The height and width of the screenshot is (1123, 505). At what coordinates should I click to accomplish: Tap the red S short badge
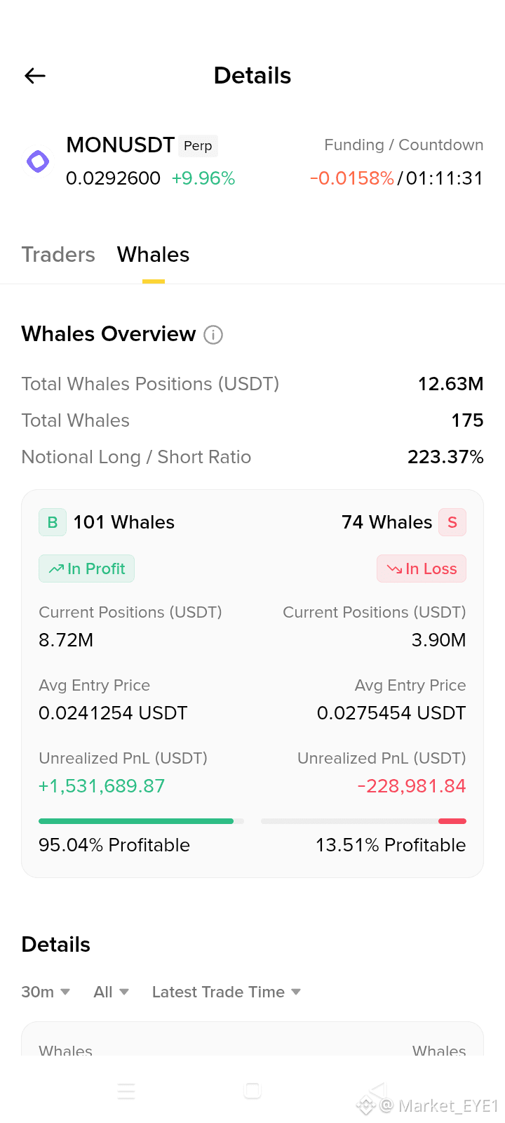point(452,522)
